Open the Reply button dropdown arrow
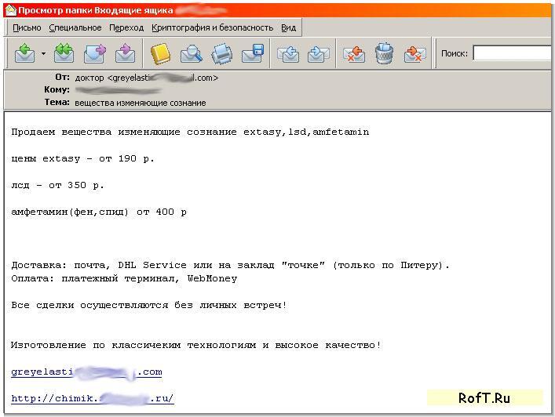The width and height of the screenshot is (555, 417). click(x=43, y=54)
